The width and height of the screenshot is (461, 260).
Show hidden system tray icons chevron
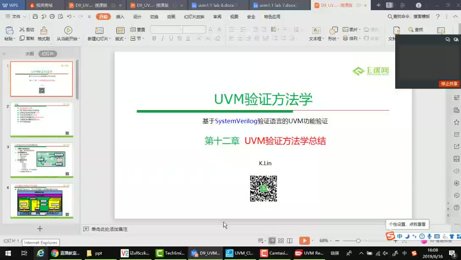point(361,253)
